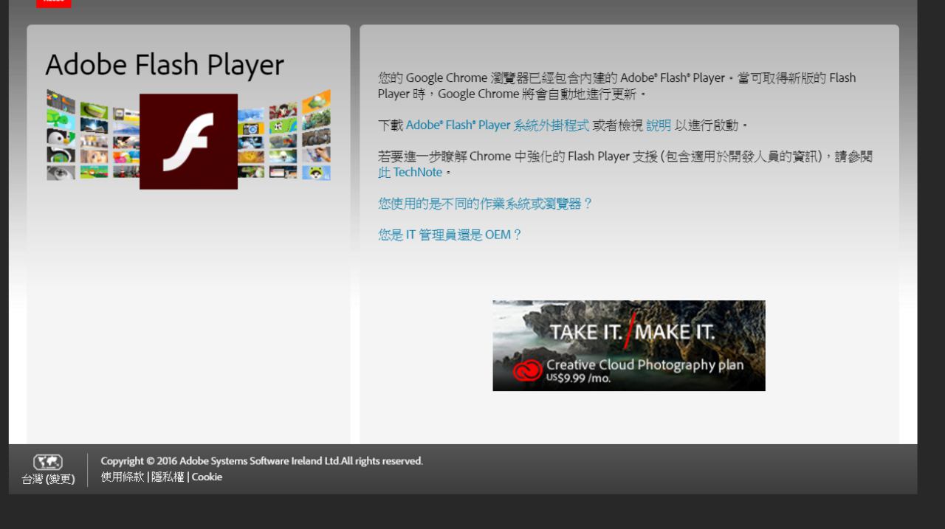Image resolution: width=945 pixels, height=529 pixels.
Task: Open the Adobe Flash Player 系統外掛程式 link
Action: pos(498,125)
